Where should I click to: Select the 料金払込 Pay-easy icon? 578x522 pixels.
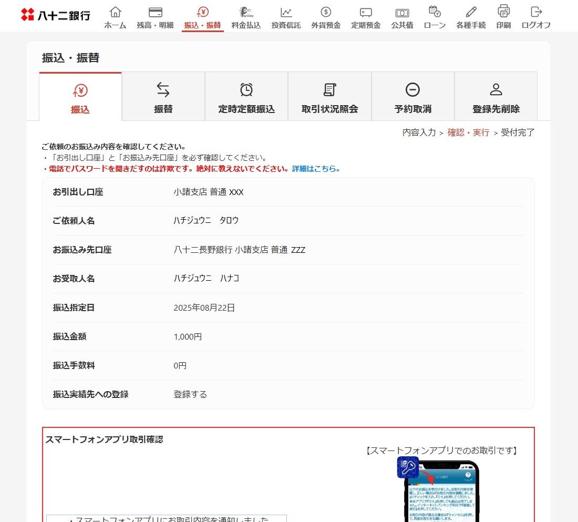pyautogui.click(x=246, y=13)
